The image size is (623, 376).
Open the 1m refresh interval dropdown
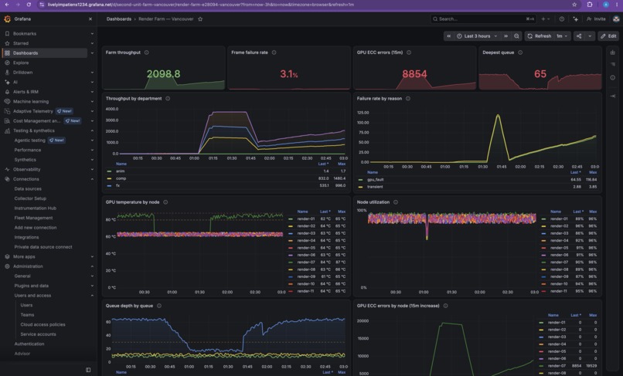(x=562, y=36)
